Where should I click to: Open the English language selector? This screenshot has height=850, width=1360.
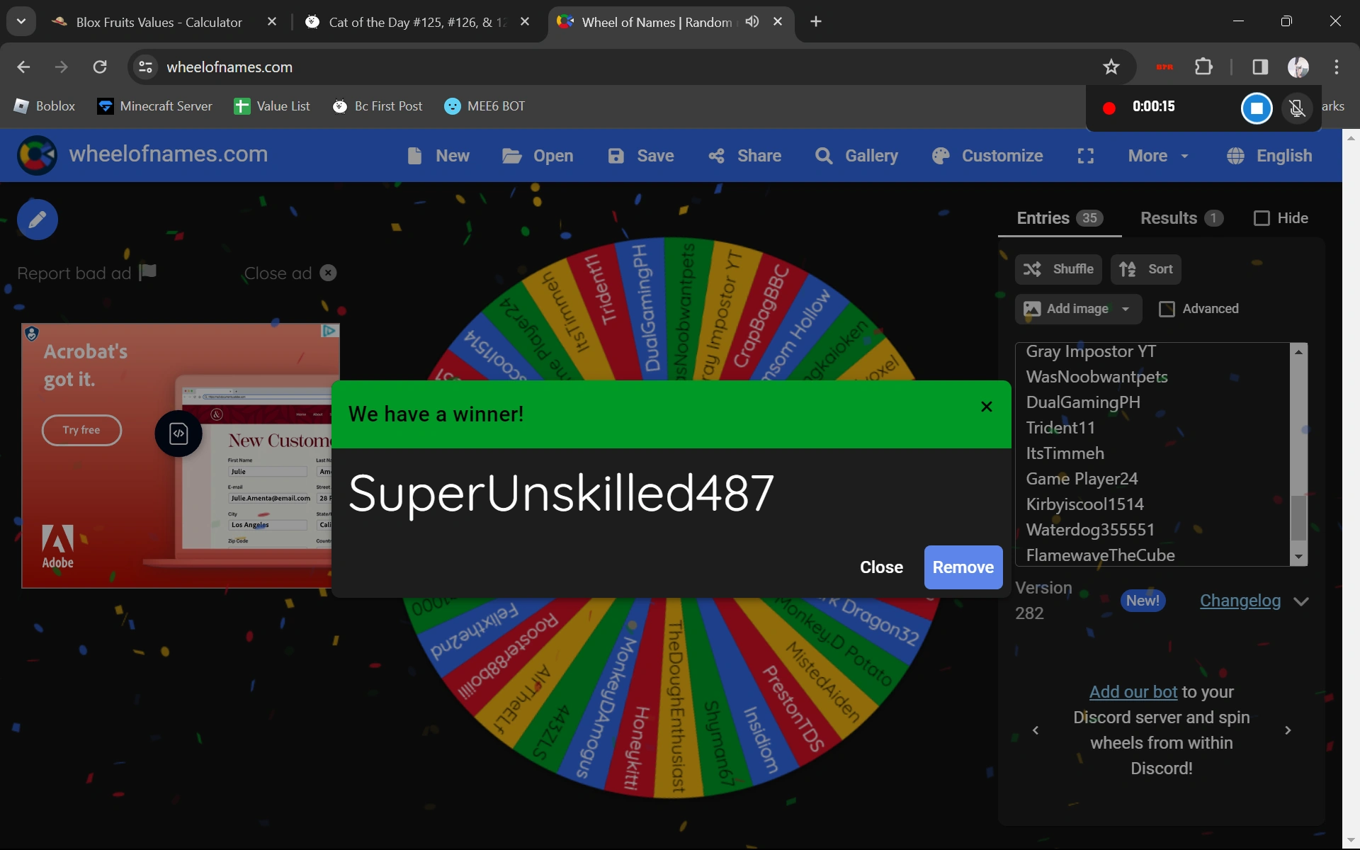pyautogui.click(x=1269, y=156)
